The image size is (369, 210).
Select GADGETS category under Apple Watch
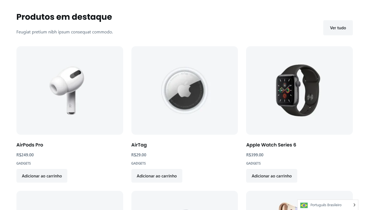(x=253, y=163)
